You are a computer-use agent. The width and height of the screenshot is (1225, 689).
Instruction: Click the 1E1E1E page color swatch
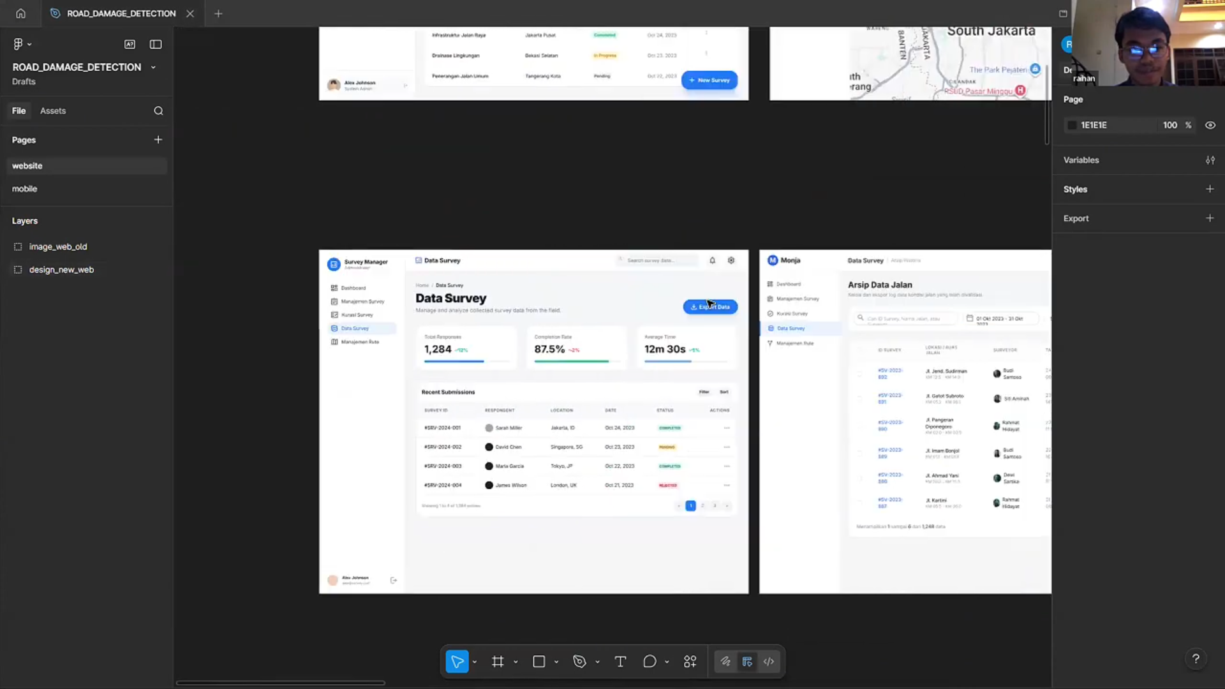[1072, 126]
